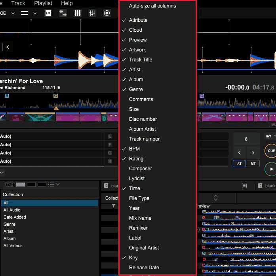Click the remaining time -00:00.0 display
Image resolution: width=276 pixels, height=276 pixels.
237,87
